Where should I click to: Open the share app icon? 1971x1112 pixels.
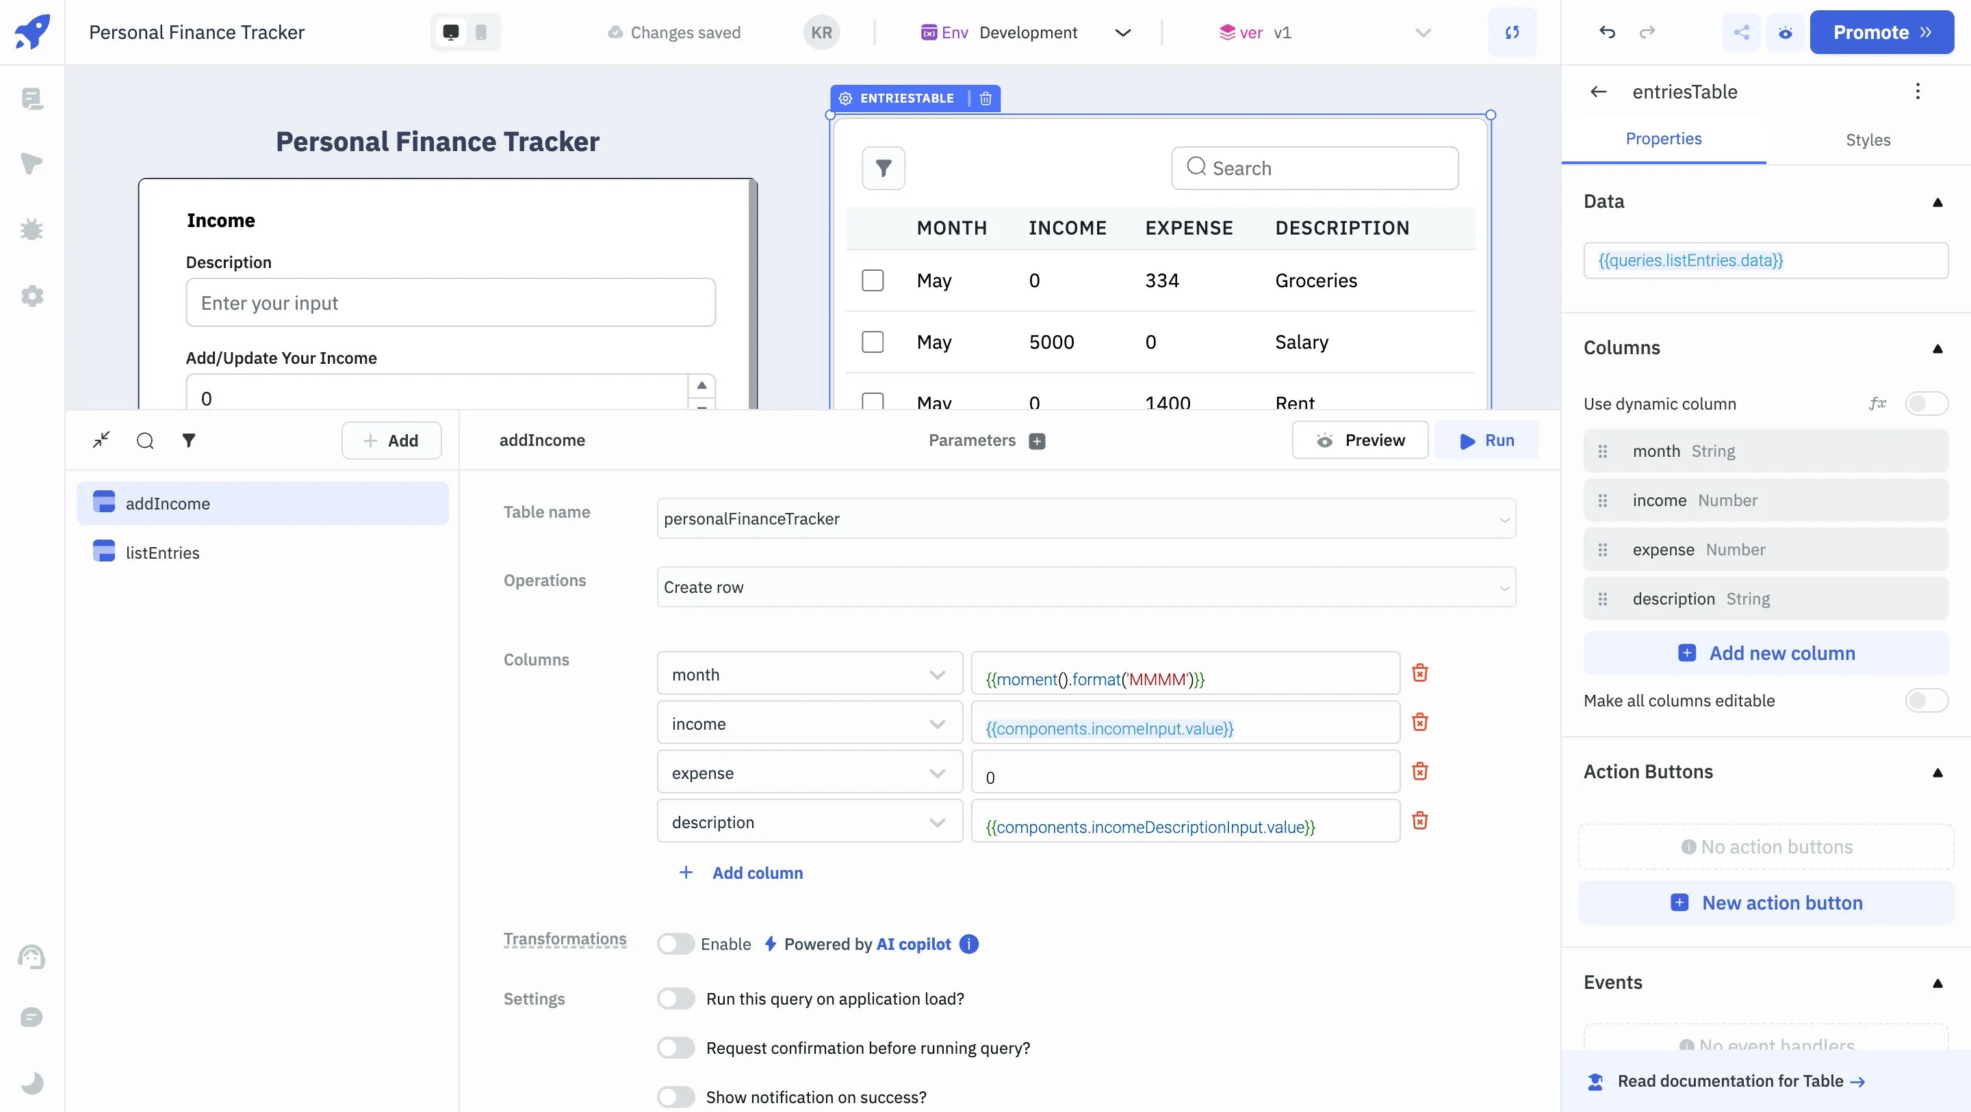click(1740, 32)
